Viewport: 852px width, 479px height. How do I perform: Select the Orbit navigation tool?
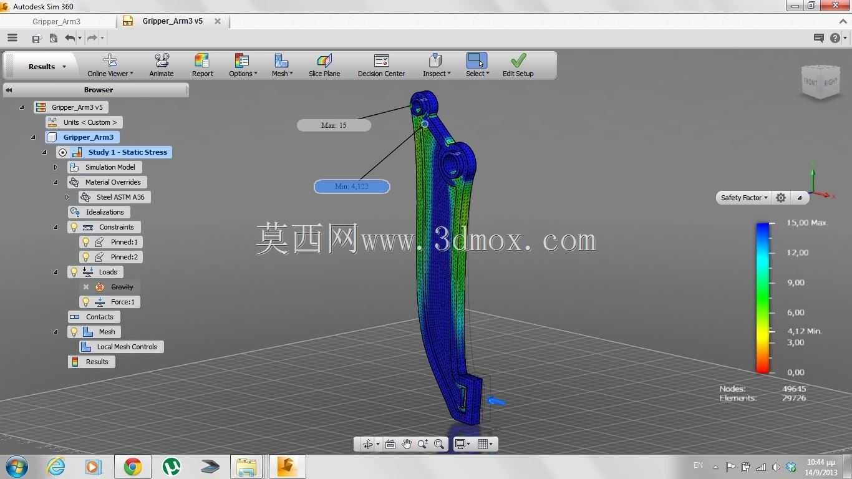click(x=368, y=444)
